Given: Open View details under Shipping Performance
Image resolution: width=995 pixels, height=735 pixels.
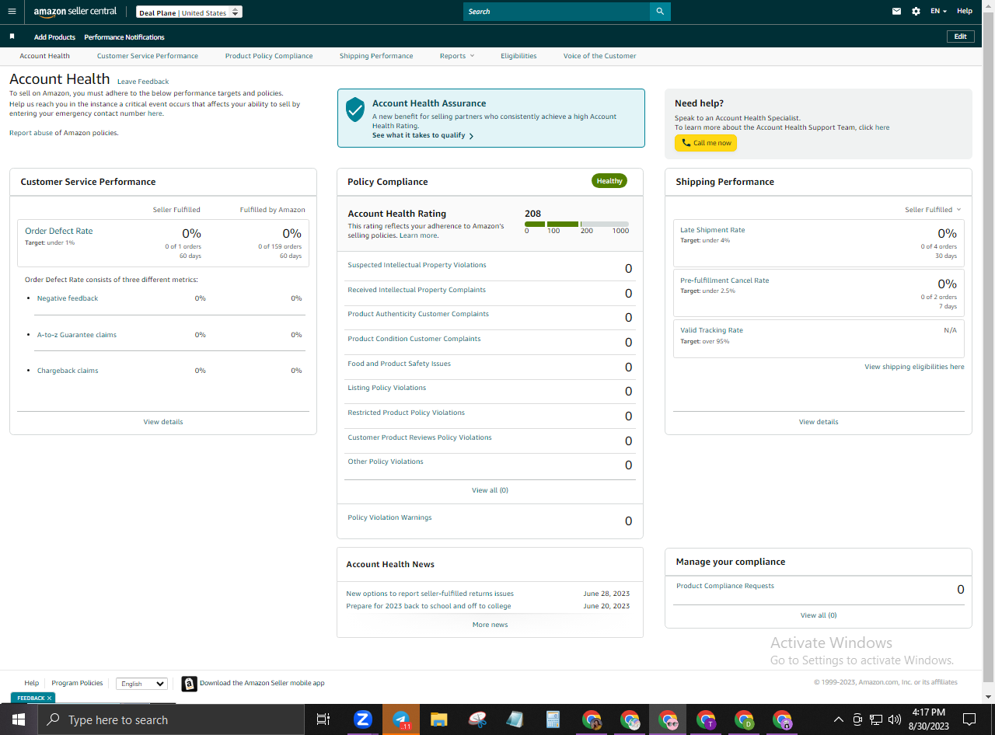Looking at the screenshot, I should pos(819,422).
